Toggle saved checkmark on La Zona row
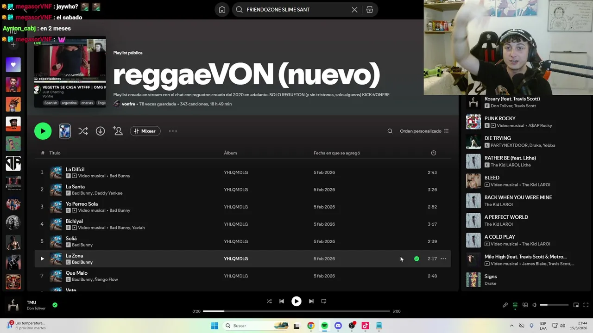This screenshot has height=333, width=593. pos(416,259)
